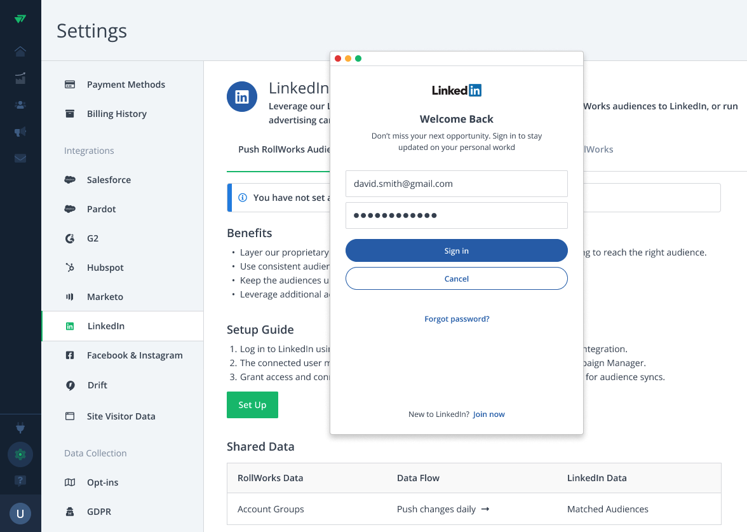Viewport: 747px width, 532px height.
Task: Minimize the popup with the yellow button
Action: point(348,58)
